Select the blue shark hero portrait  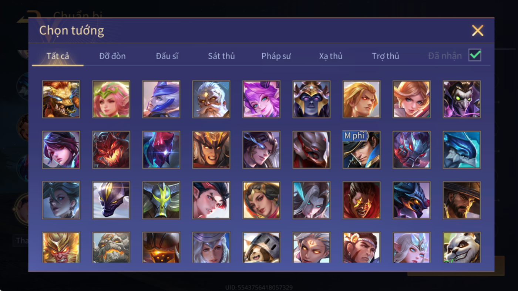(461, 150)
